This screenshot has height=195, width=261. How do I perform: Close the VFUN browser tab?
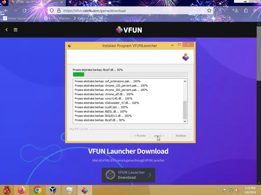[x=62, y=2]
